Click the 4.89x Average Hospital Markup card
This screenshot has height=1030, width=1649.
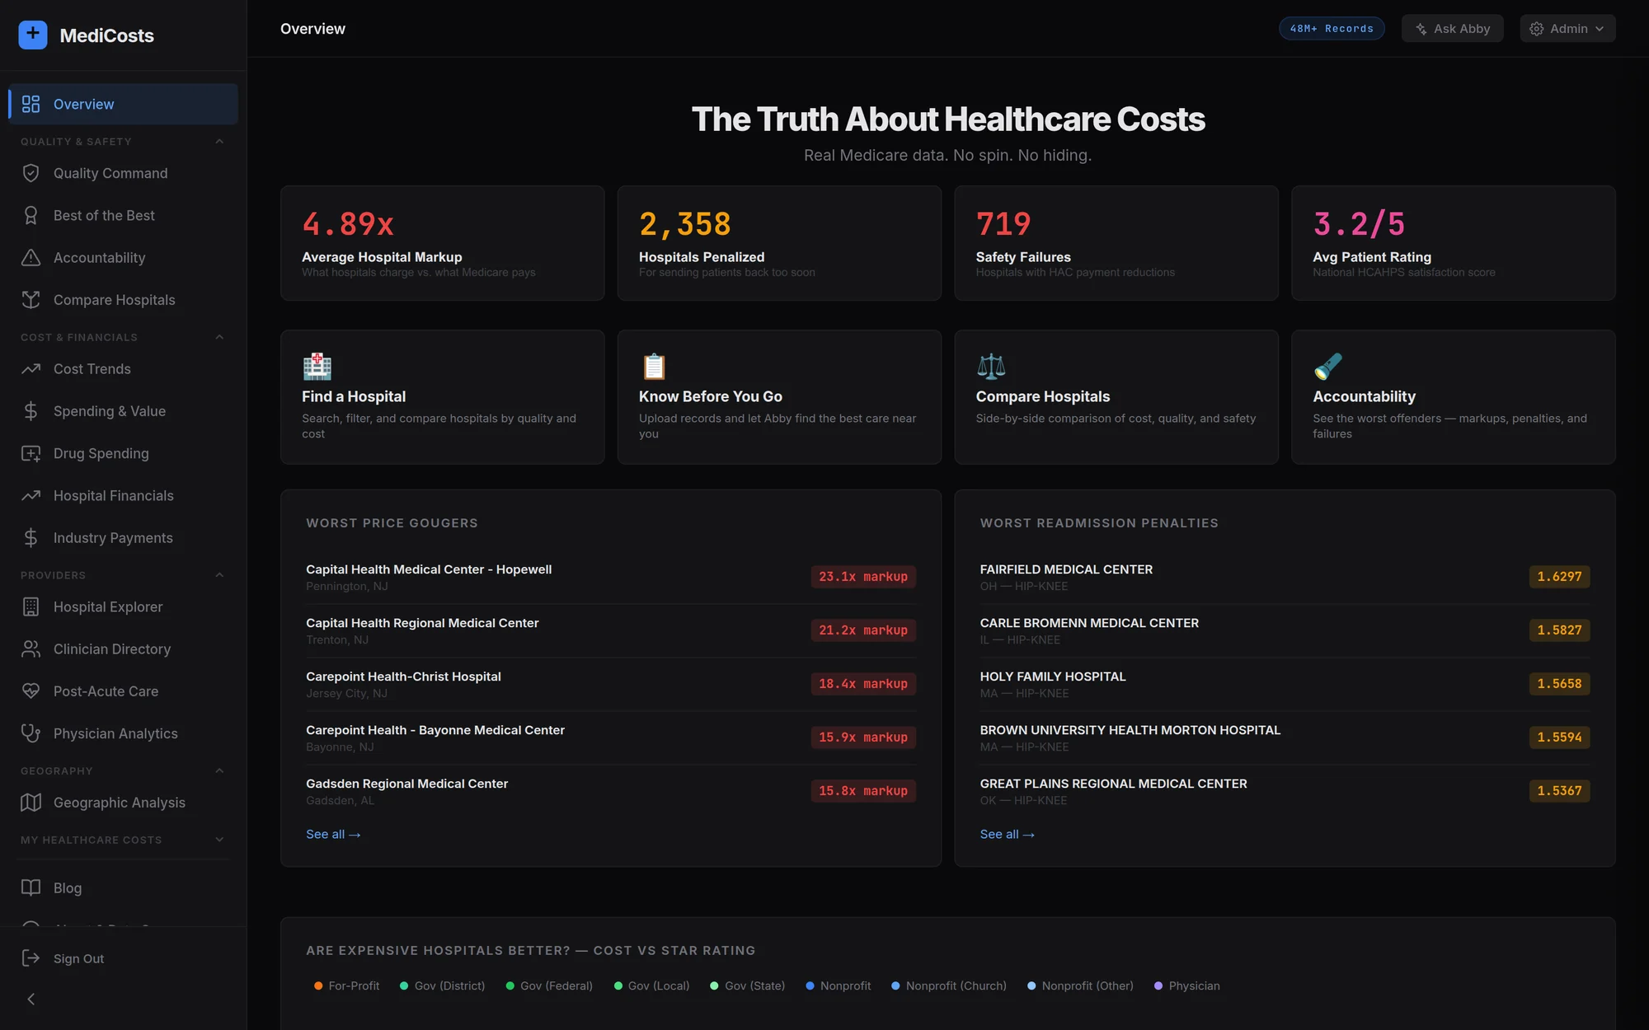pos(442,243)
